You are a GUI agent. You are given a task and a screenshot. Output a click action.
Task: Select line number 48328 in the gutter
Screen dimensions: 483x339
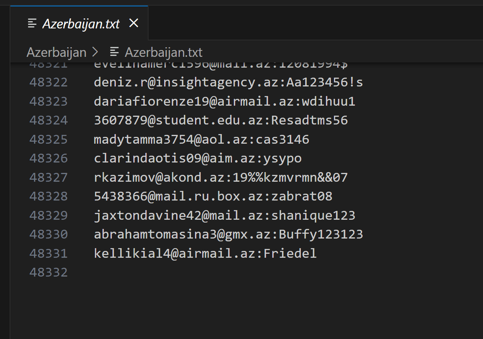[48, 197]
